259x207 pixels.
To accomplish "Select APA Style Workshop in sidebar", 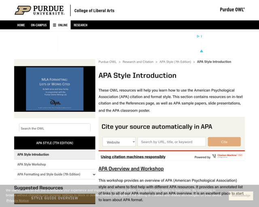I will pos(55,165).
